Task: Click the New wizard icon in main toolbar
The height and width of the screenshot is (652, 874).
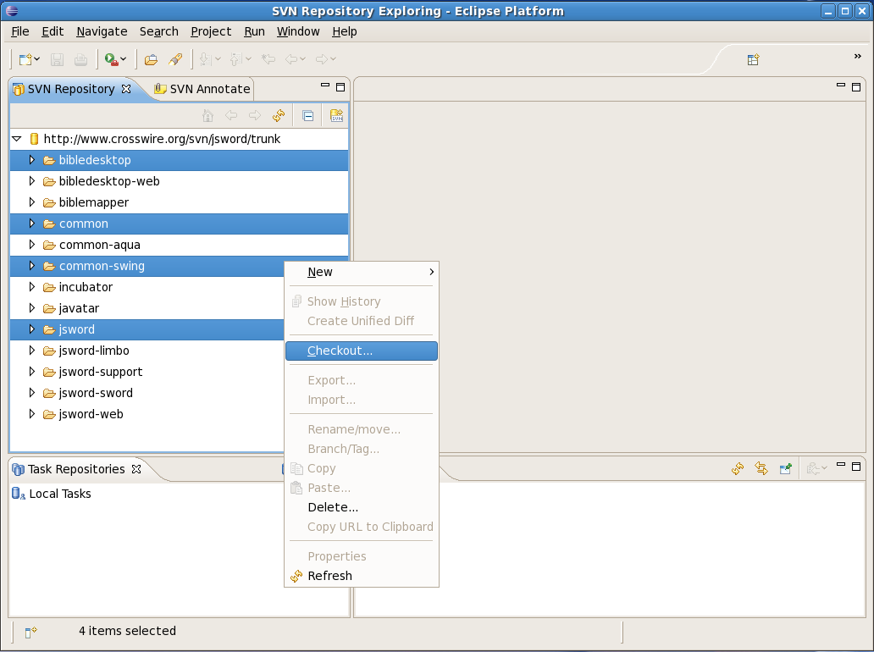Action: [x=26, y=59]
